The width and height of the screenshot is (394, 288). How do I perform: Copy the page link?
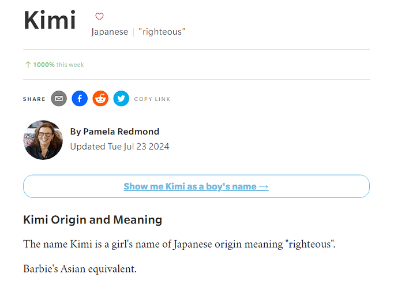[152, 99]
